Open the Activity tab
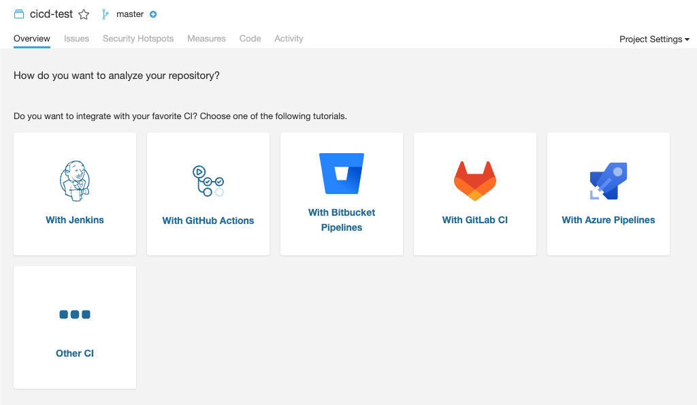The image size is (697, 405). pyautogui.click(x=289, y=39)
